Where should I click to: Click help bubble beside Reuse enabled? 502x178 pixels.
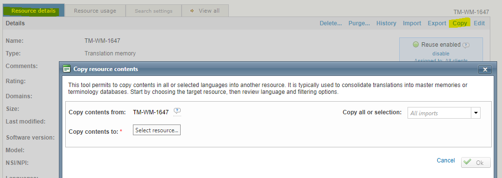(x=466, y=45)
